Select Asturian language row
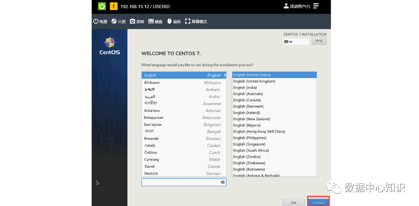419x206 pixels. tap(184, 110)
